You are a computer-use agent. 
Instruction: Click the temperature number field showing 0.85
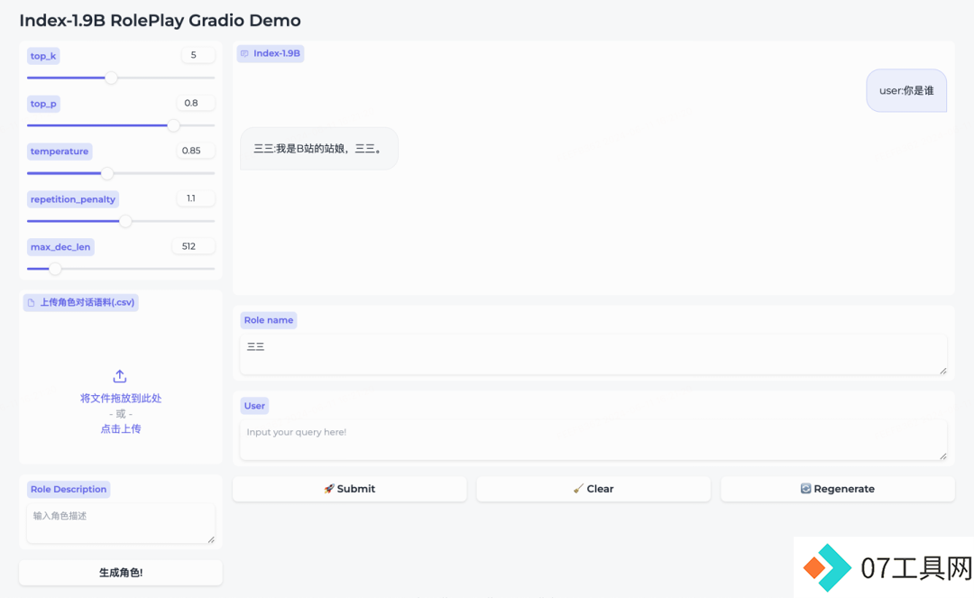pyautogui.click(x=196, y=151)
